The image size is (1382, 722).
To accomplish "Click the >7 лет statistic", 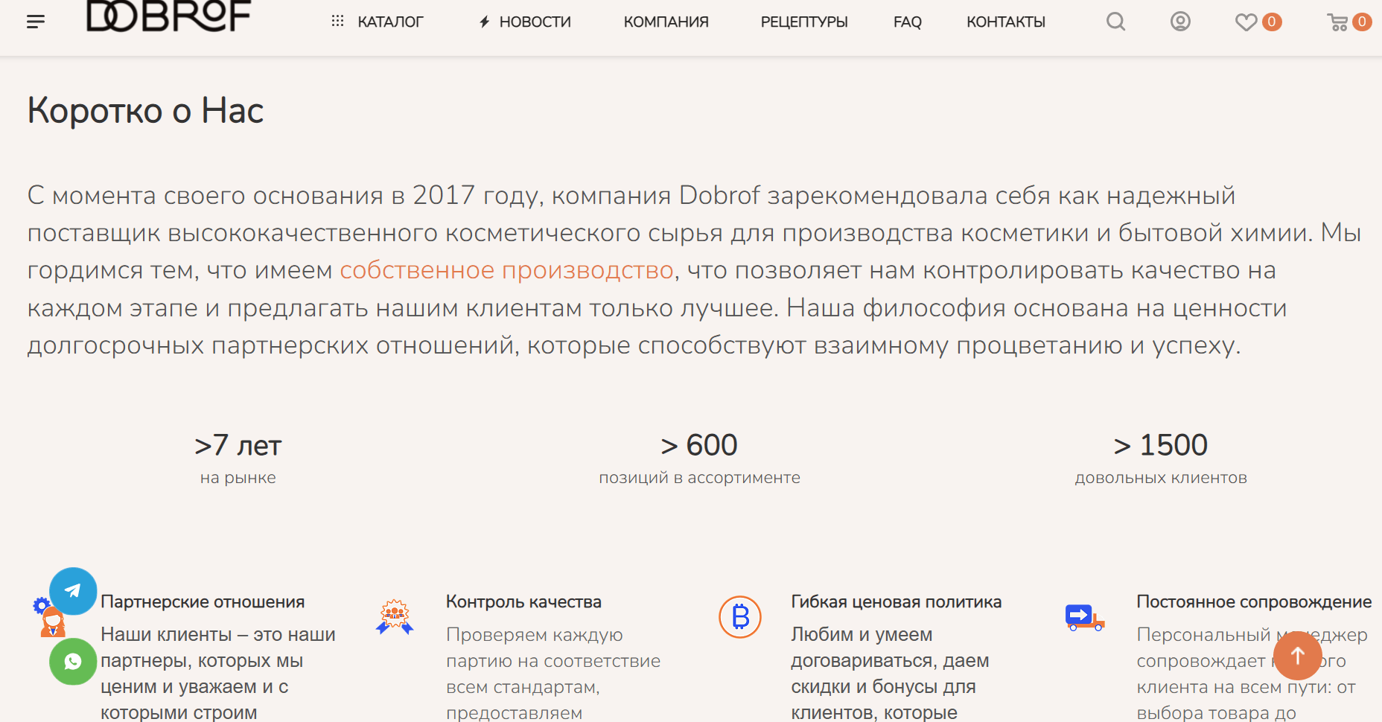I will pyautogui.click(x=238, y=445).
